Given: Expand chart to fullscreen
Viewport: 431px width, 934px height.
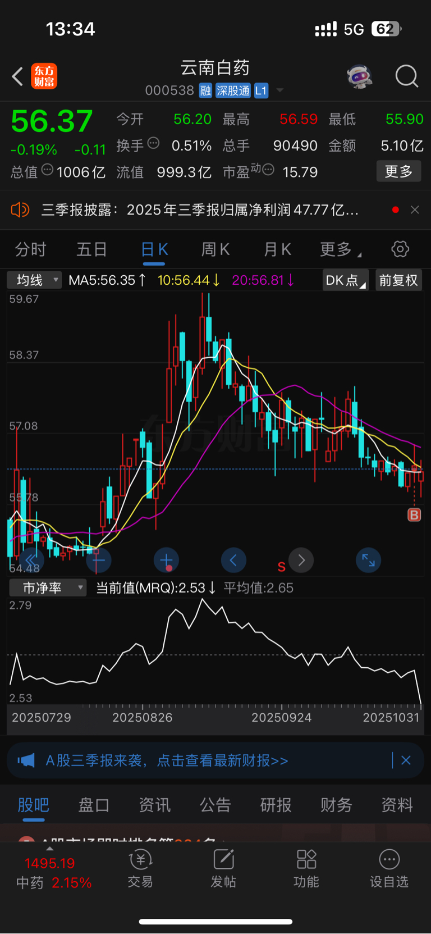Looking at the screenshot, I should (369, 560).
